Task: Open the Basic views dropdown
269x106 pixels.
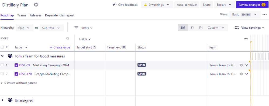Action: coord(245,15)
